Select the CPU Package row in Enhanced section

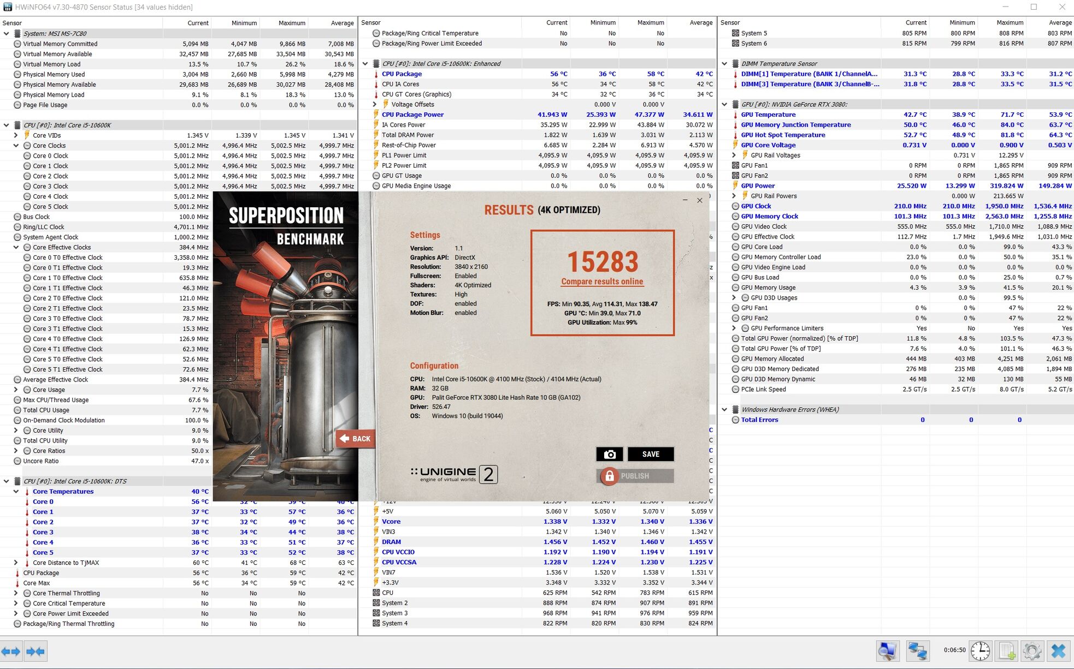(537, 74)
